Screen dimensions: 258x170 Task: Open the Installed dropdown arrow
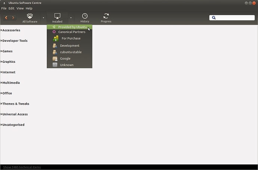click(x=71, y=18)
